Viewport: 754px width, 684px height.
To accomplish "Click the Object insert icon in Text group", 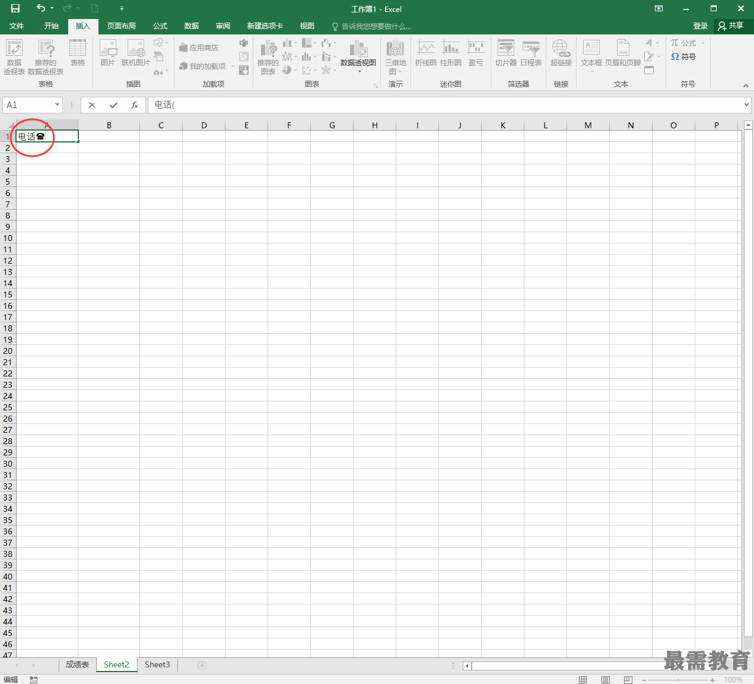I will click(x=649, y=70).
